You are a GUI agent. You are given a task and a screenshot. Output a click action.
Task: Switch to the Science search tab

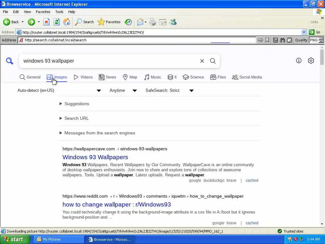193,77
